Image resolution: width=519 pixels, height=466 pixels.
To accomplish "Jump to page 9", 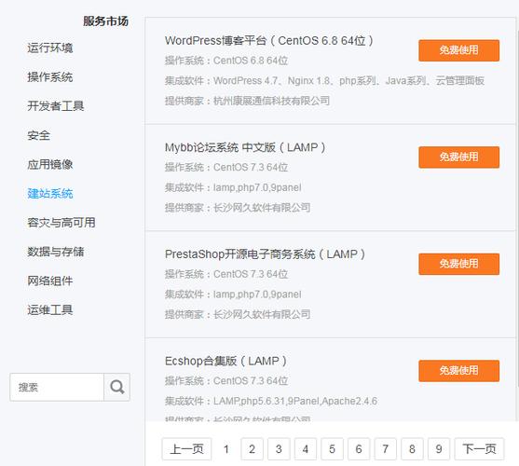I will pyautogui.click(x=439, y=449).
